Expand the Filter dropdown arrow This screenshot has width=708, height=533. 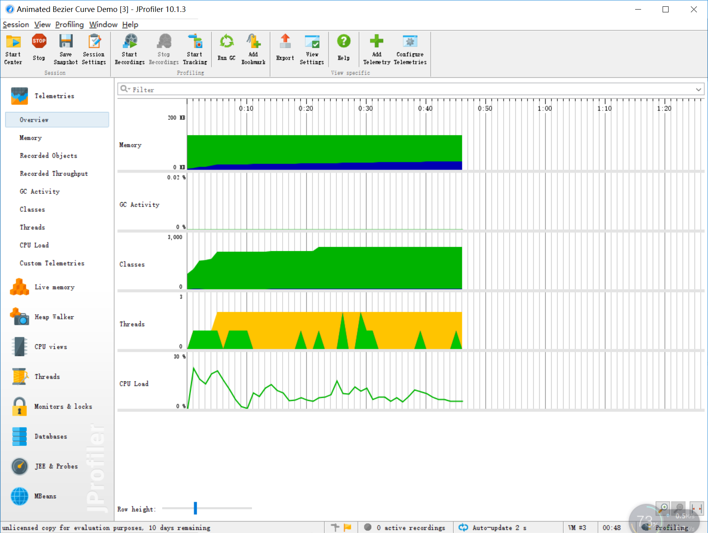[698, 90]
